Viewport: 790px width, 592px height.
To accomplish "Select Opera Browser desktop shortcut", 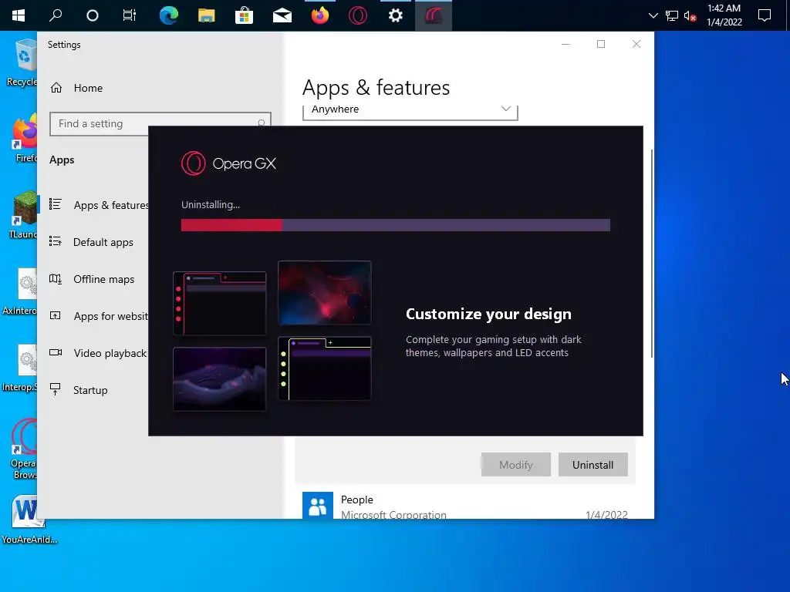I will point(24,449).
